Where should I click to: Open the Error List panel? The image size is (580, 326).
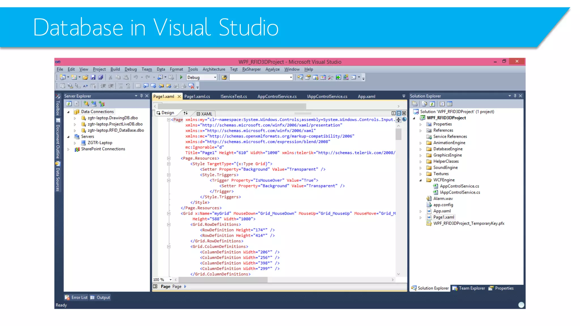76,298
